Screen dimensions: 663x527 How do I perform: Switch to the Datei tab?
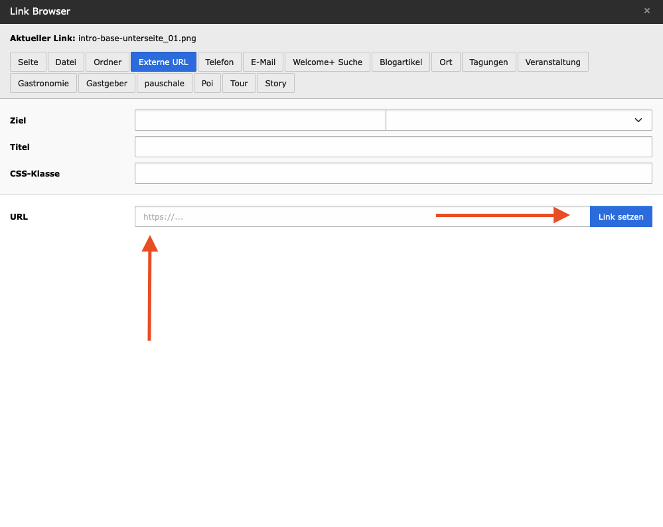(66, 62)
